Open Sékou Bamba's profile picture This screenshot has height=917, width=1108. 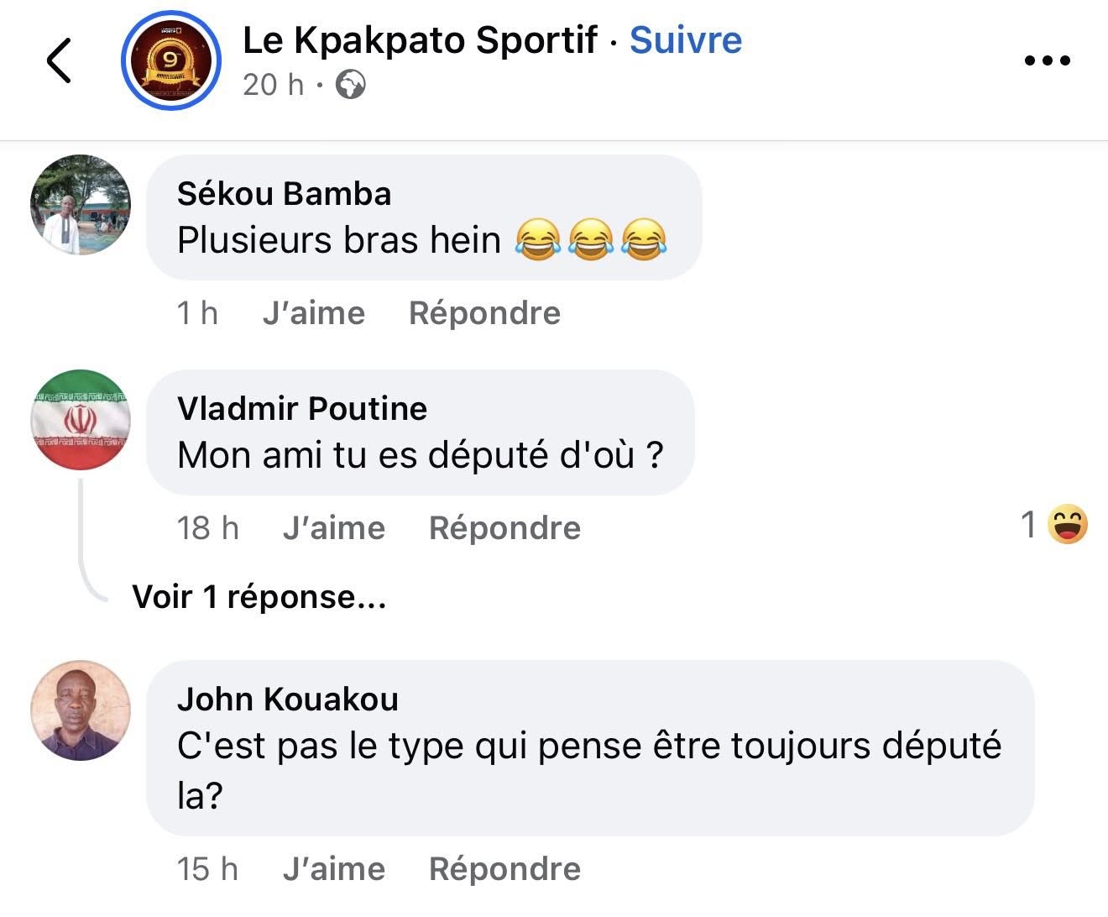tap(81, 204)
